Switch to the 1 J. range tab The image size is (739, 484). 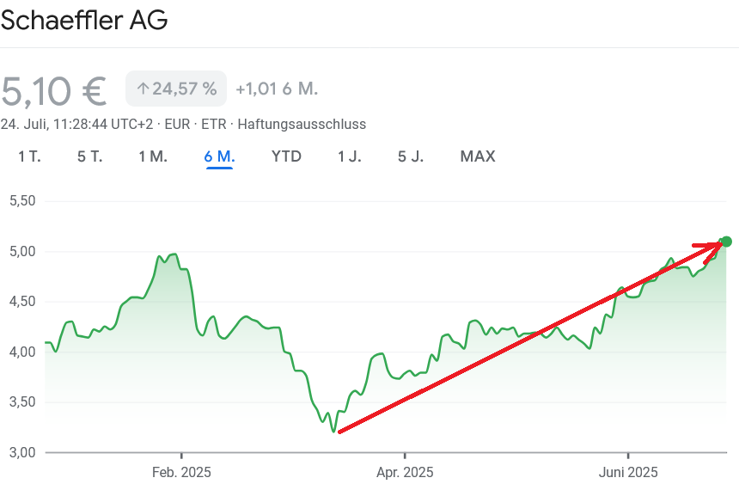click(x=350, y=156)
